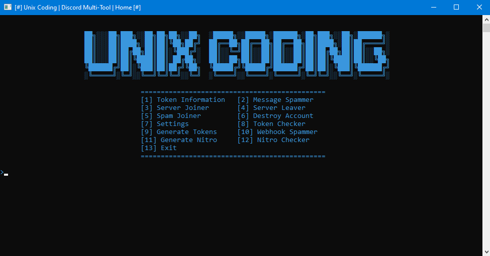Close the Unix Coding console window
The height and width of the screenshot is (256, 490).
click(x=479, y=7)
